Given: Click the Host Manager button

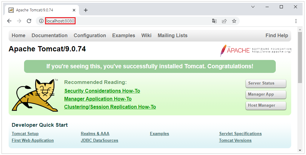Looking at the screenshot, I should [x=266, y=105].
